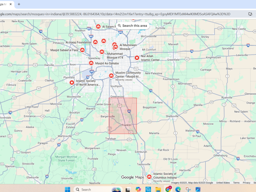Select the Al-Haqq Foundation mosque marker
Viewport: 256px width, 192px height.
tap(95, 42)
